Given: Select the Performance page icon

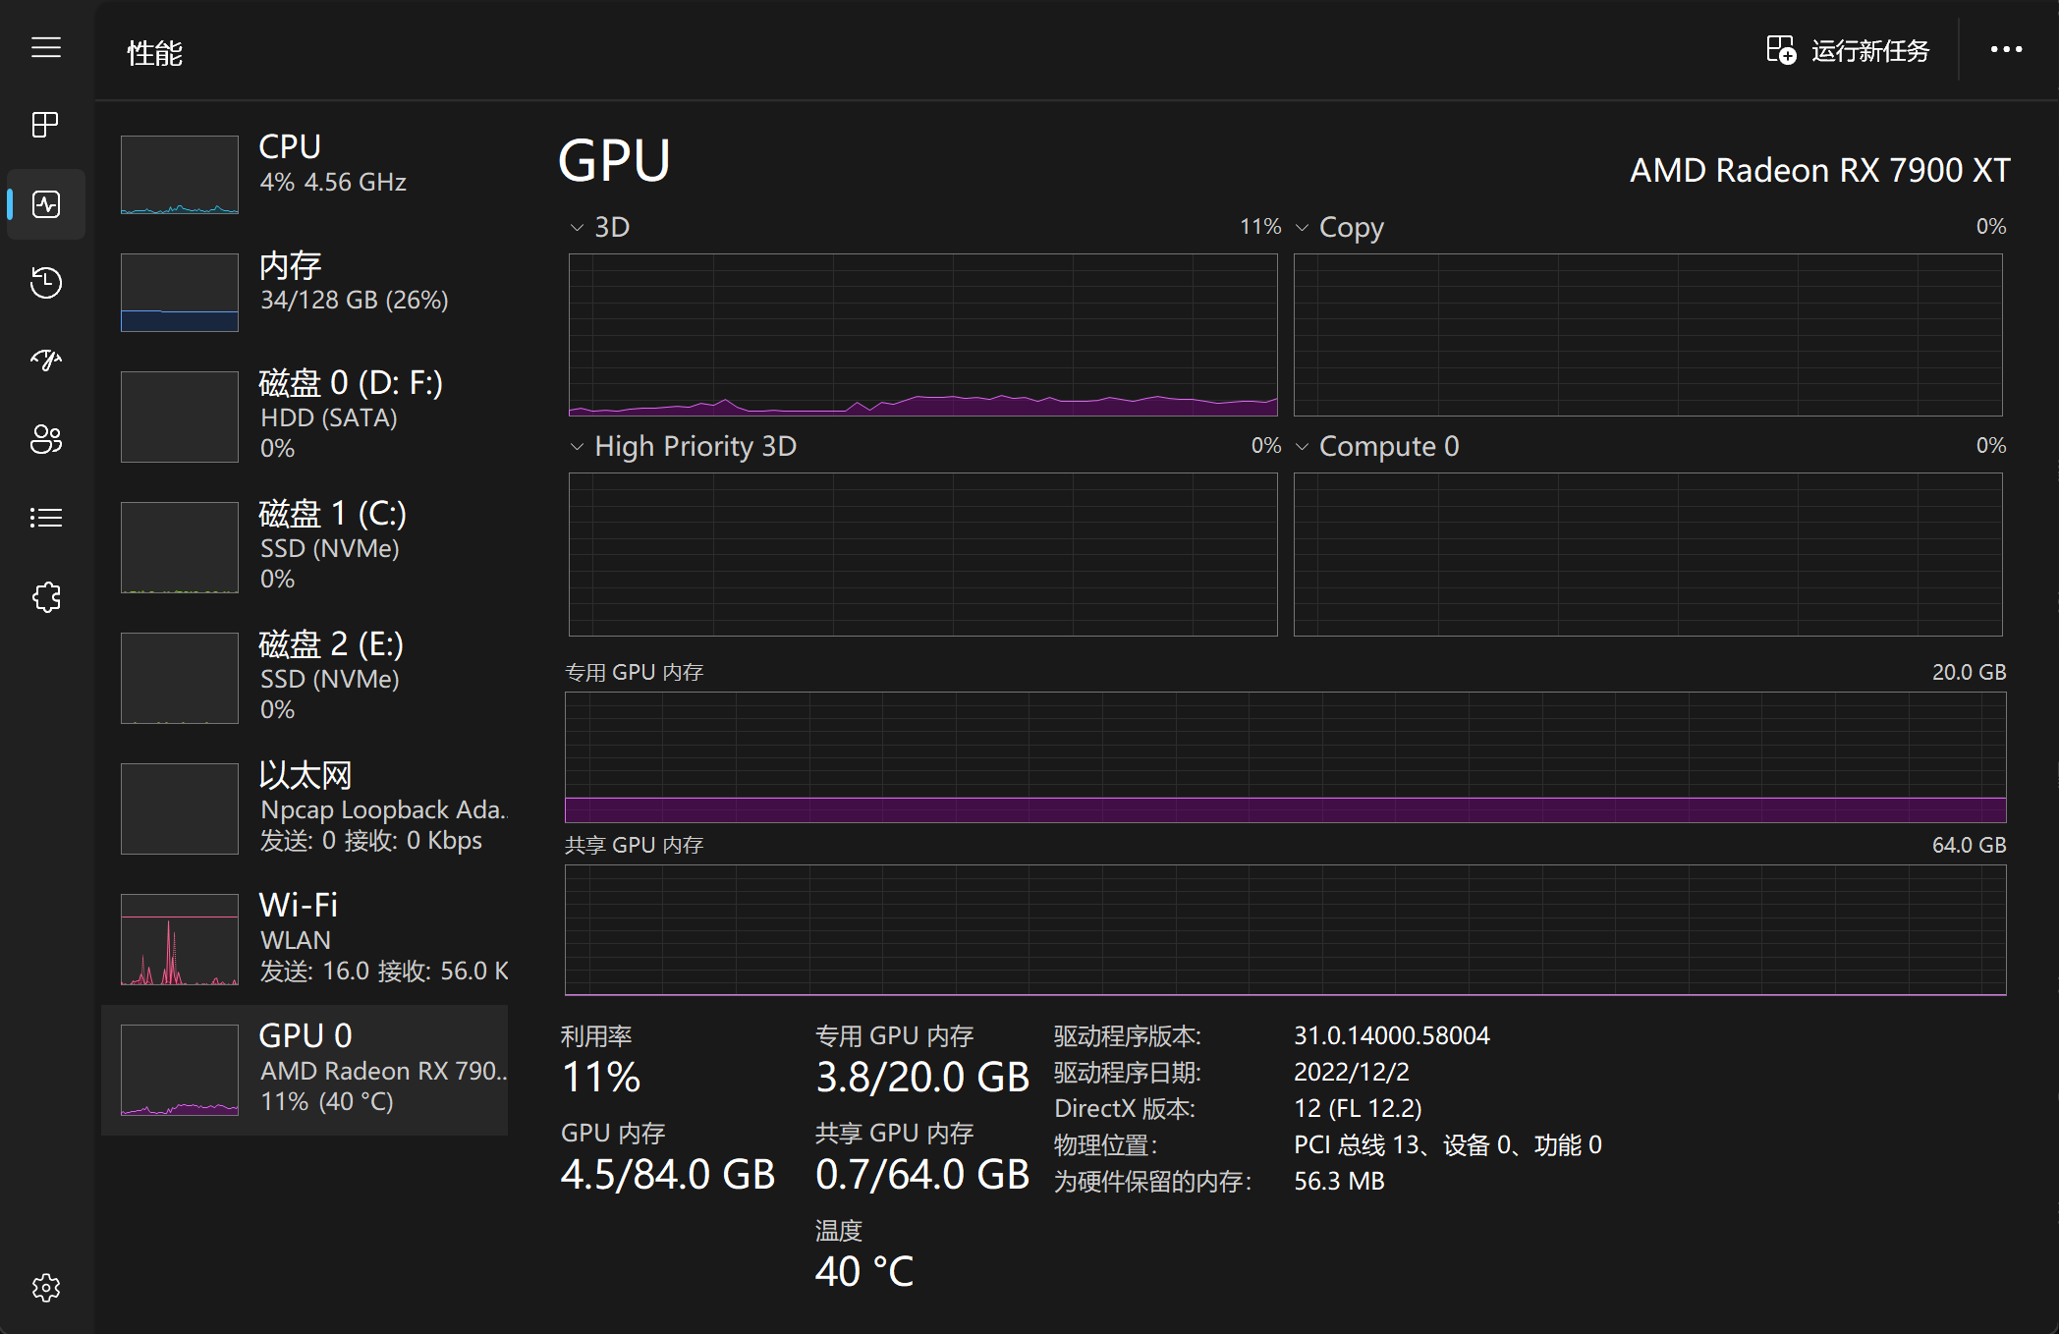Looking at the screenshot, I should point(46,204).
